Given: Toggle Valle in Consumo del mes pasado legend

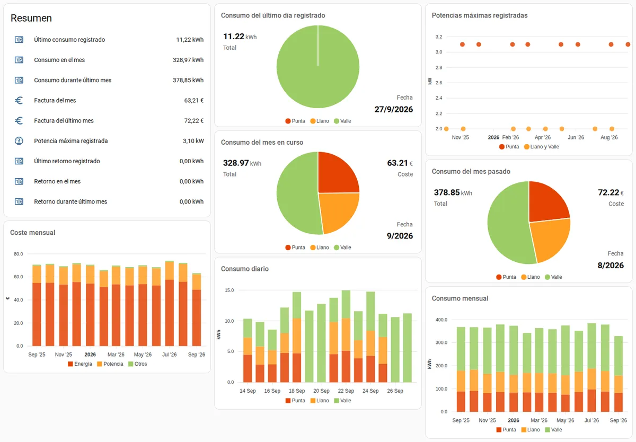Looking at the screenshot, I should tap(553, 277).
